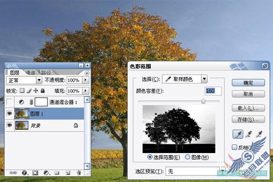Hide the 图层 1 layer
The image size is (273, 182).
click(9, 114)
